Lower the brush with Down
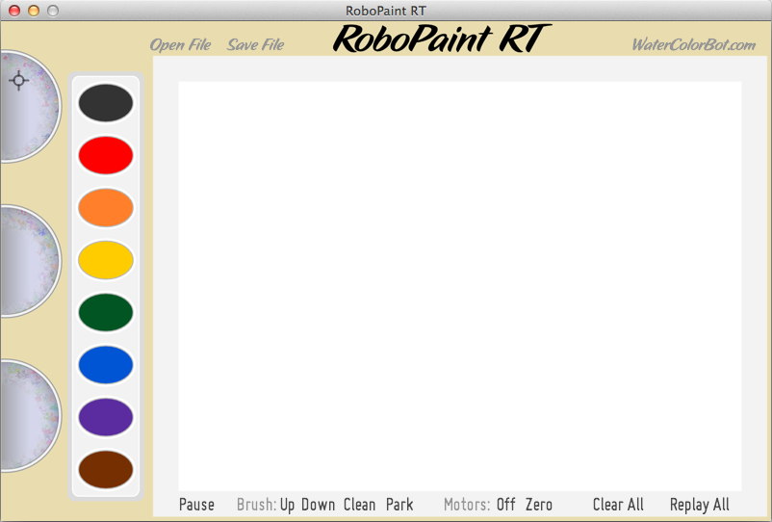 point(318,505)
